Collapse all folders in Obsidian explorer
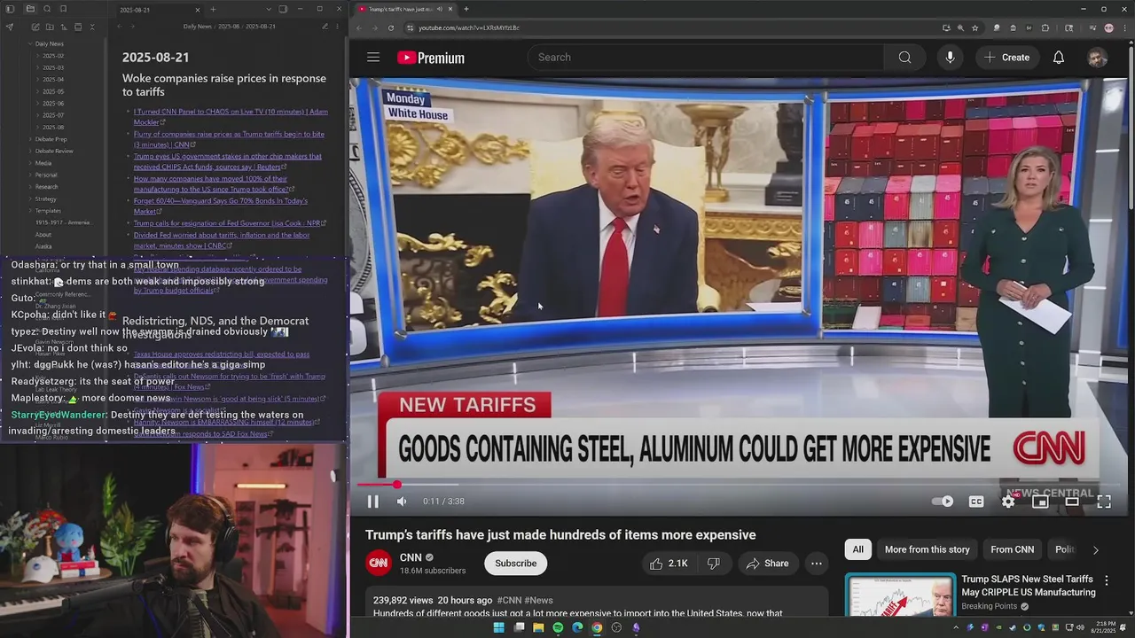Image resolution: width=1135 pixels, height=638 pixels. (x=92, y=27)
